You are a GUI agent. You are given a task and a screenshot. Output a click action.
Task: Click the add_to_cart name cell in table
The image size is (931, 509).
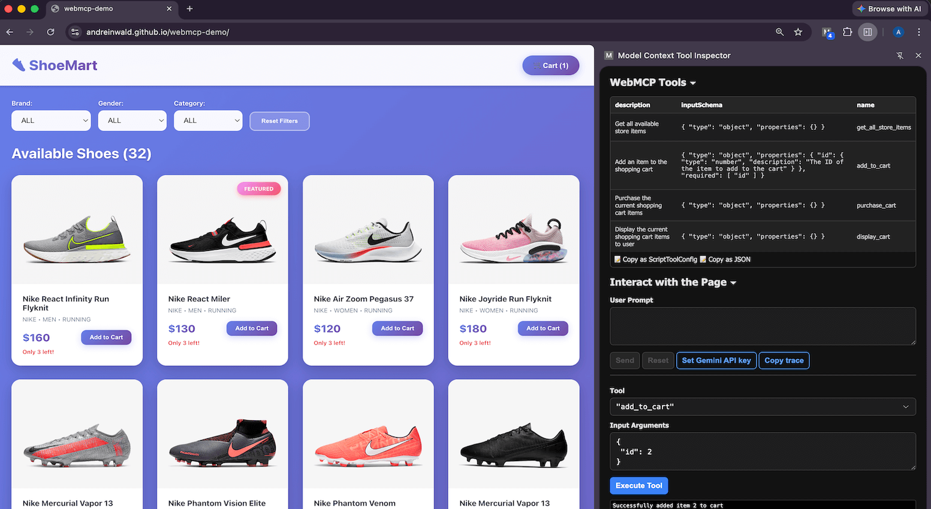[x=873, y=166]
